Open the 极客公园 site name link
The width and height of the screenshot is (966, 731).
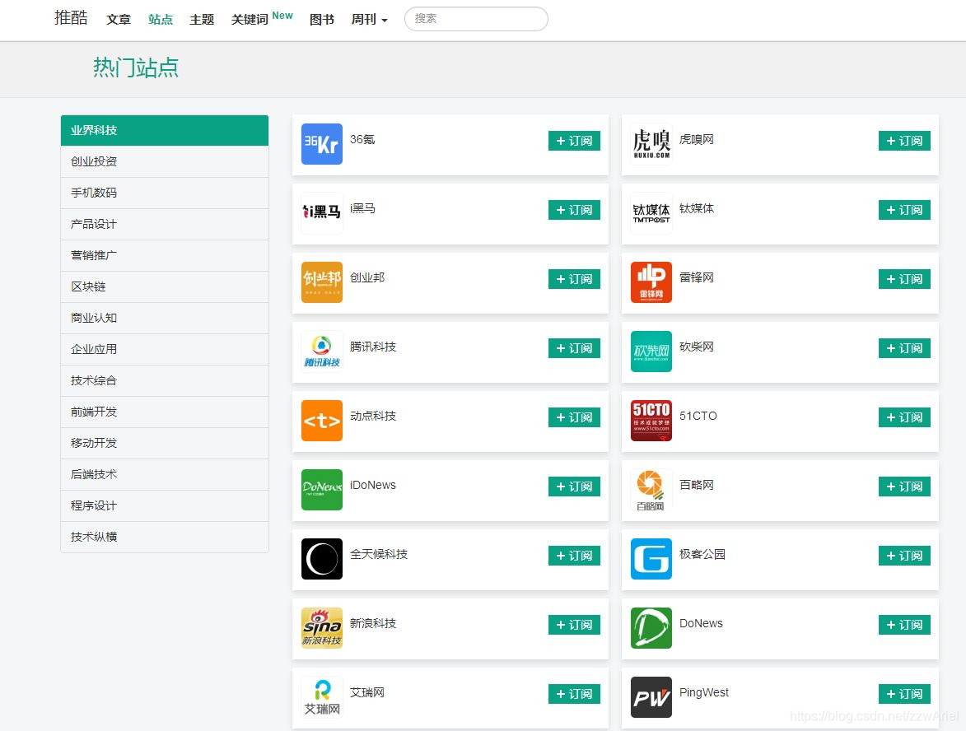pos(702,554)
